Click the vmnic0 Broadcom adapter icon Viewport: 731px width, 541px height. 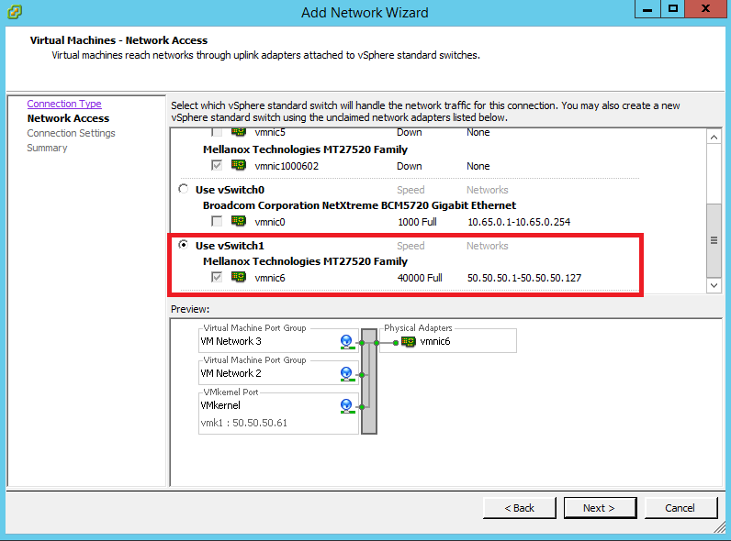[x=238, y=222]
